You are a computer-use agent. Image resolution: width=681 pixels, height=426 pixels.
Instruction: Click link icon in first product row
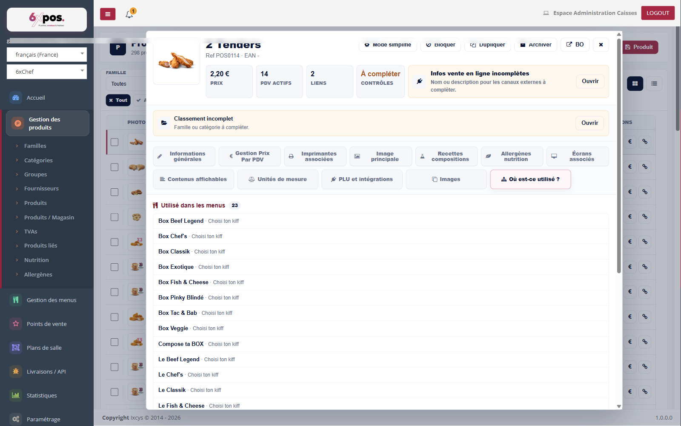point(645,141)
